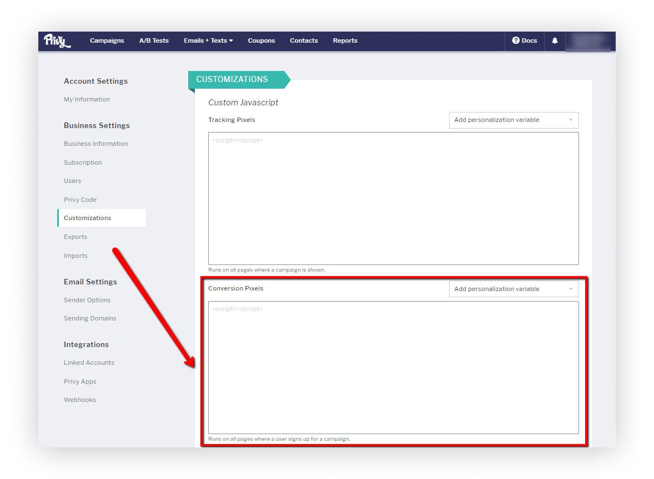The height and width of the screenshot is (479, 654).
Task: Go to Subscription settings
Action: 83,162
